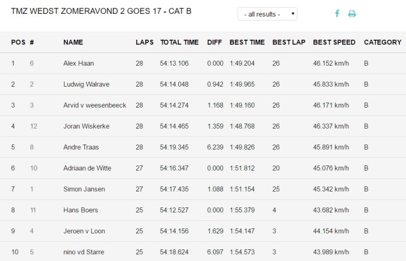Select rider Alex Haan
Screen dimensions: 406x261
[x=78, y=63]
